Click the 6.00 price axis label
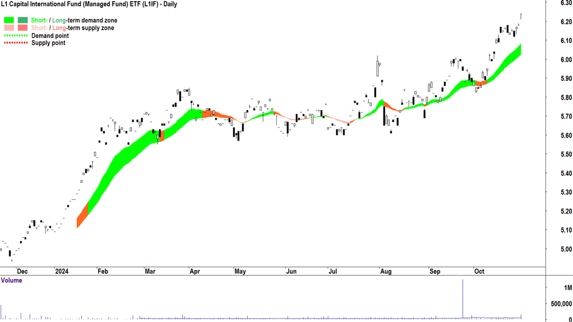573x322 pixels. click(x=566, y=60)
